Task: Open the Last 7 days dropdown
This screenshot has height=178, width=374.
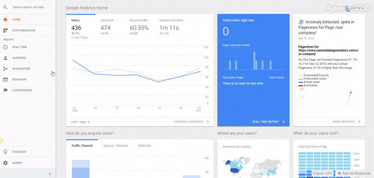Action: 80,122
